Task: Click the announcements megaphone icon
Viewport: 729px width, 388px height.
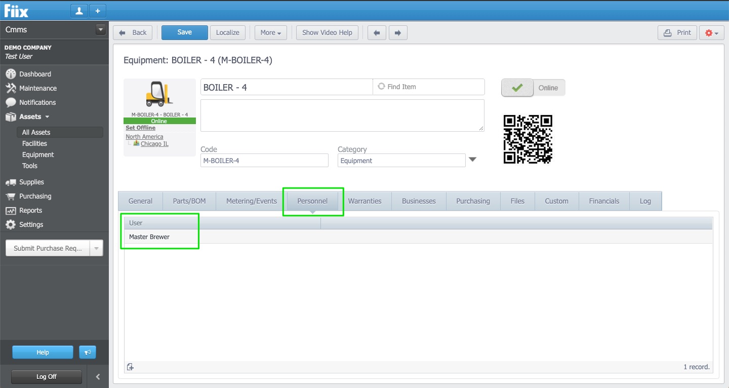Action: pyautogui.click(x=88, y=353)
